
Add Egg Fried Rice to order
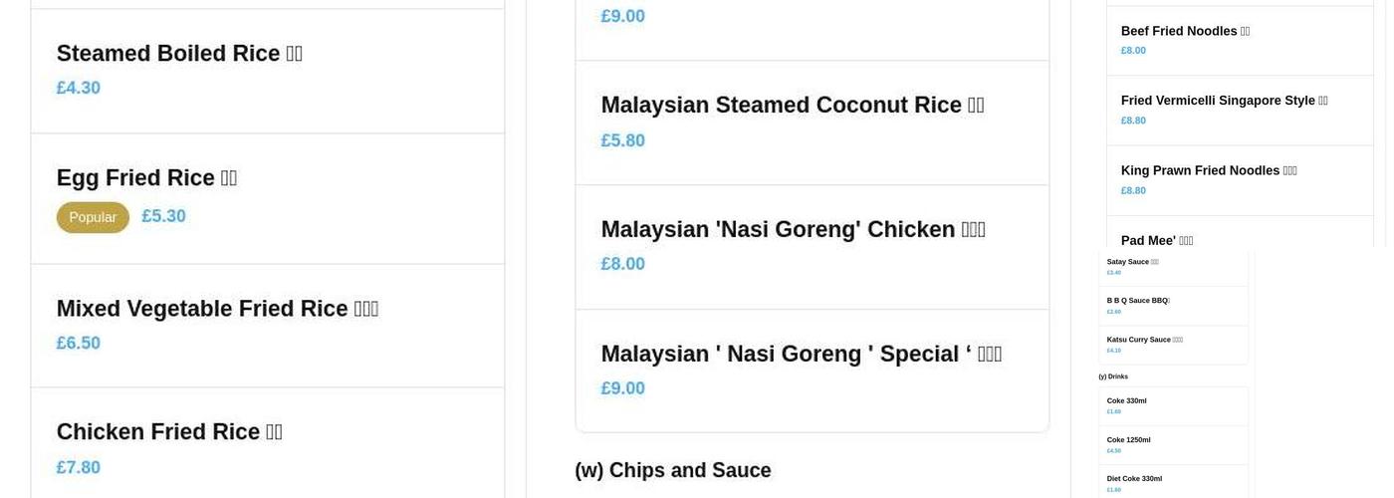coord(146,178)
